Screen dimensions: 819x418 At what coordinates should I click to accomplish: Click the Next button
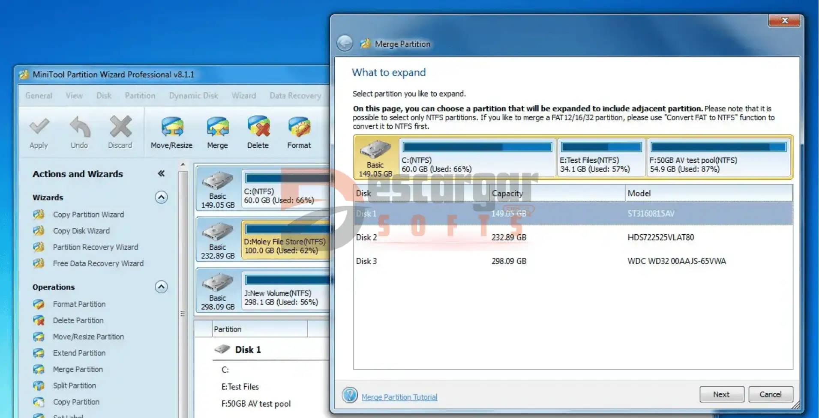pyautogui.click(x=721, y=394)
